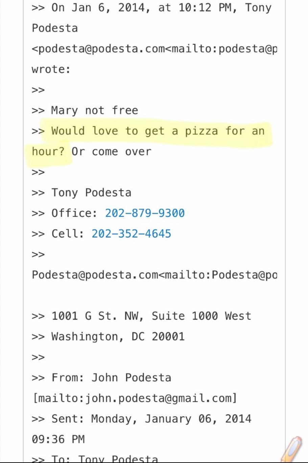Viewport: 308px width, 463px height.
Task: Click the "Washington, DC 20001" line
Action: point(118,337)
